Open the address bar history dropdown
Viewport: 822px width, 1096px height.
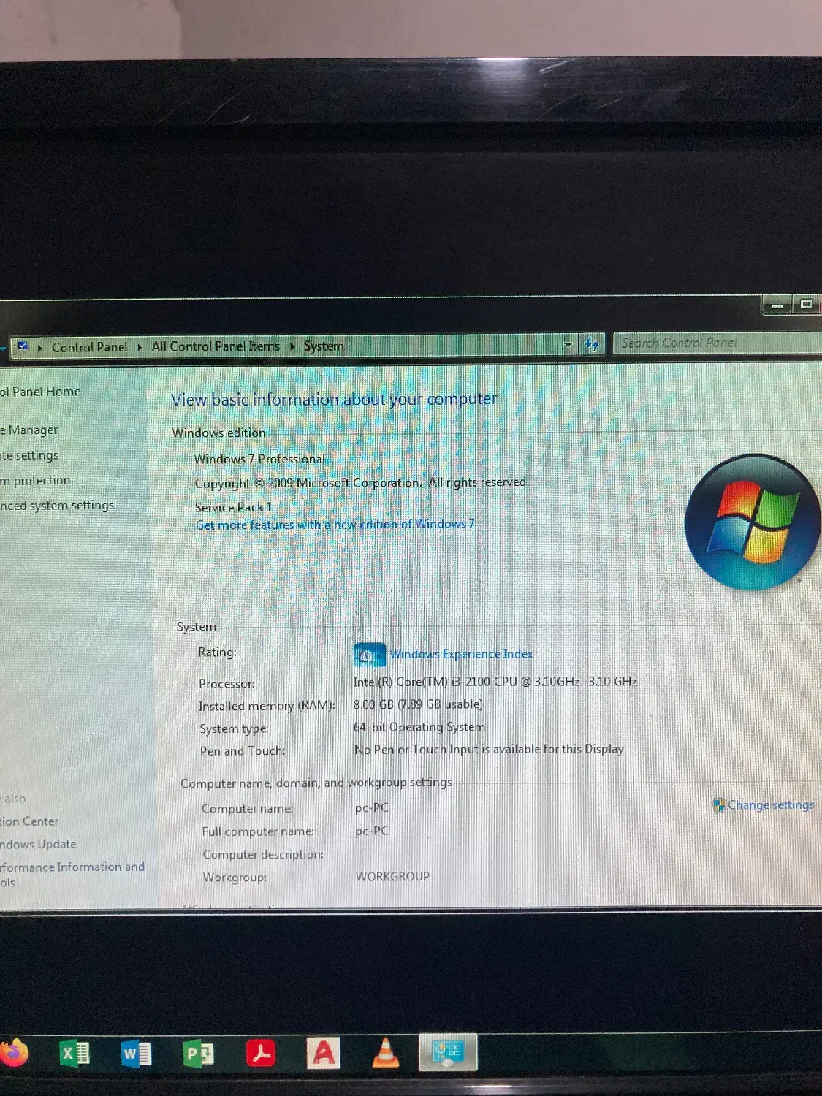(568, 345)
